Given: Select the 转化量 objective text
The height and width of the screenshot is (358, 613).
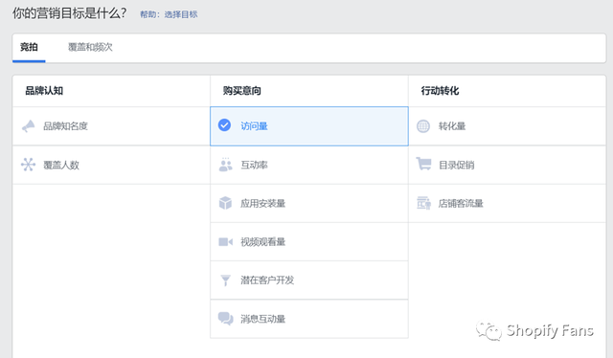Looking at the screenshot, I should point(452,126).
